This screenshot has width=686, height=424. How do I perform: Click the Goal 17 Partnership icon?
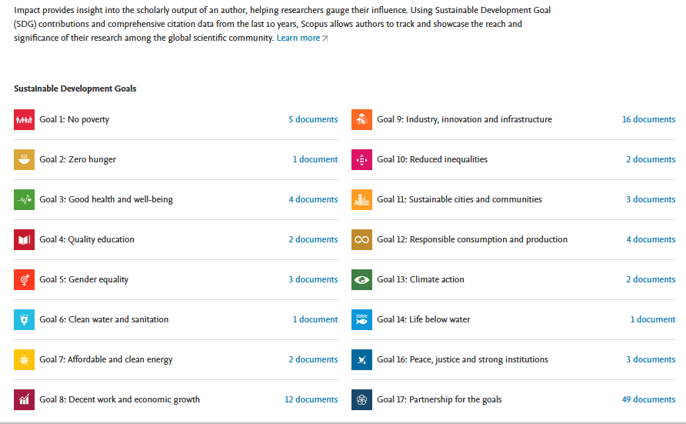tap(361, 399)
